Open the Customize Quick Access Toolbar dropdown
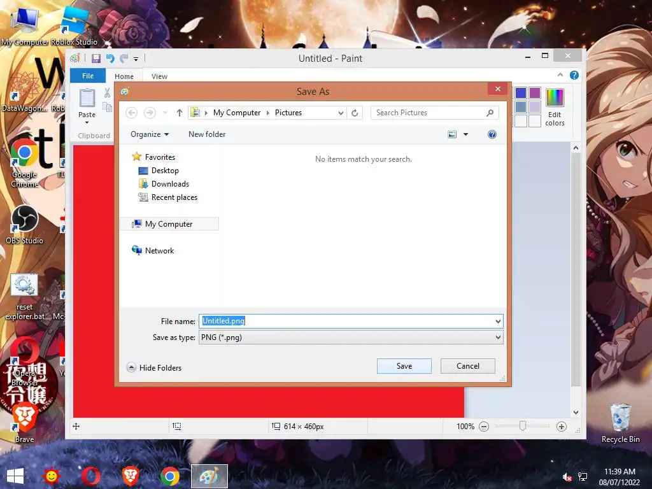Viewport: 652px width, 489px height. tap(136, 59)
